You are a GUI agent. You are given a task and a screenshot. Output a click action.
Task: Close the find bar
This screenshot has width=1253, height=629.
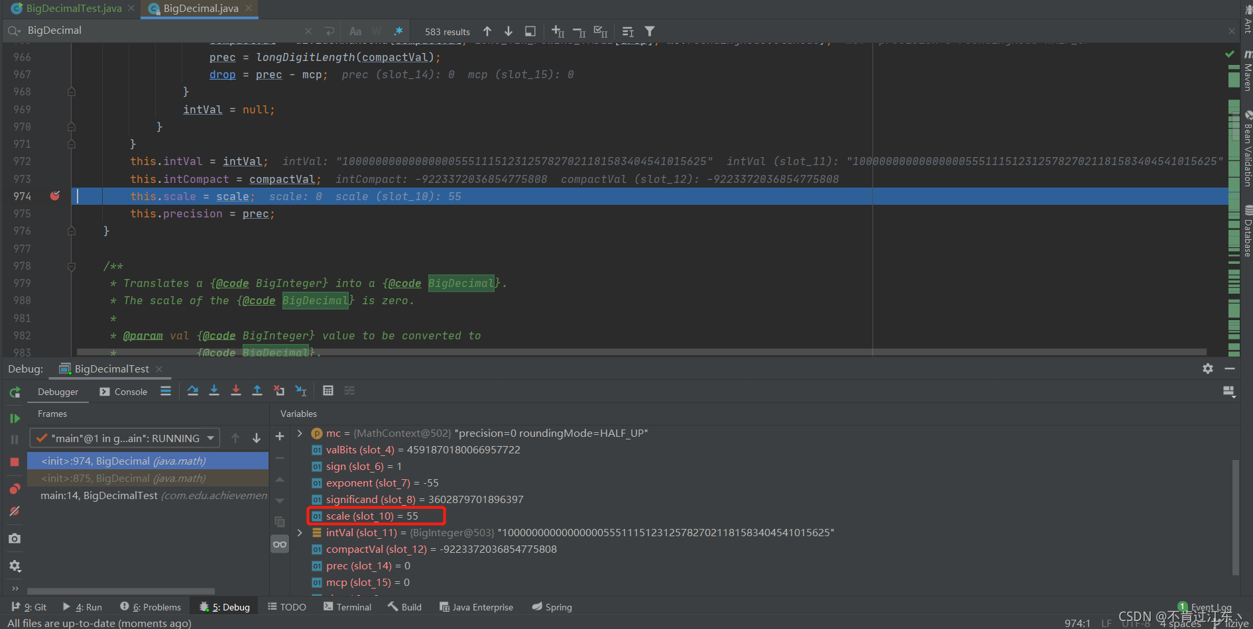[1231, 31]
